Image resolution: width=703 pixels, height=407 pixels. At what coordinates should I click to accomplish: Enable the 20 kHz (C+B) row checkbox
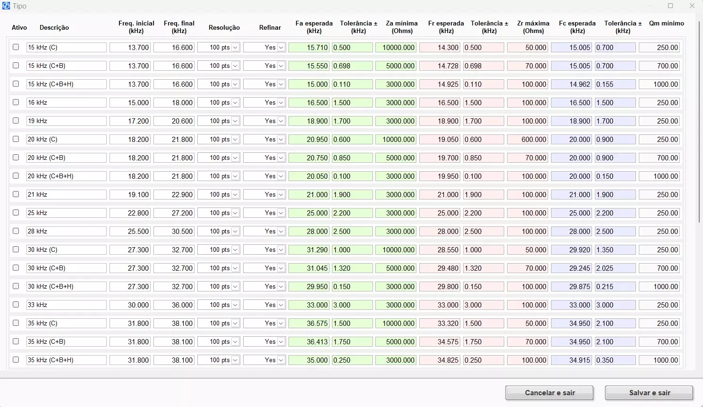tap(16, 158)
